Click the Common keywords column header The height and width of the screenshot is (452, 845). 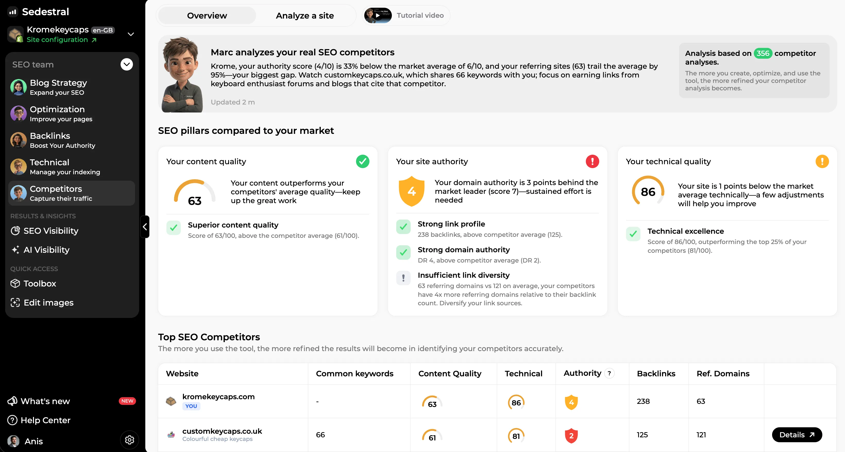tap(354, 374)
